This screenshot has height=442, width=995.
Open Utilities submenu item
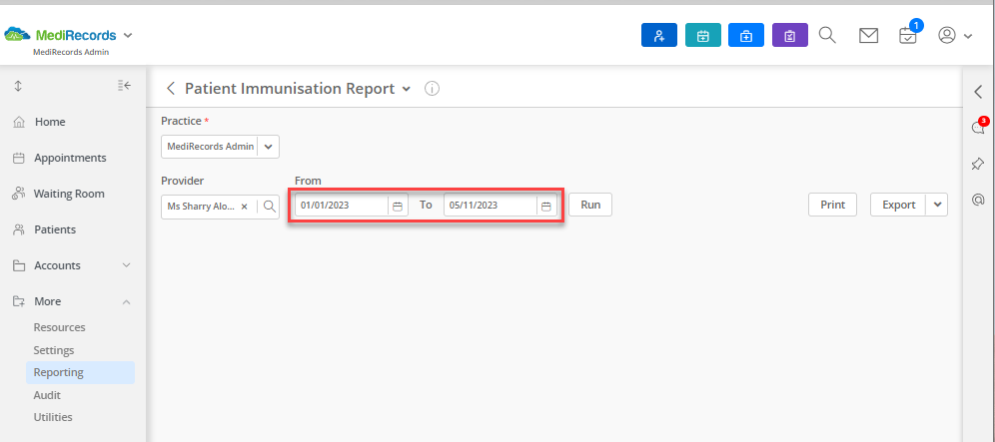53,417
